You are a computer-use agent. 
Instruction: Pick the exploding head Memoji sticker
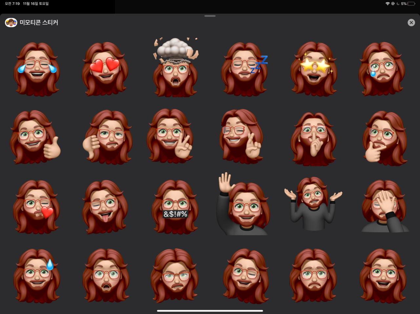coord(176,67)
